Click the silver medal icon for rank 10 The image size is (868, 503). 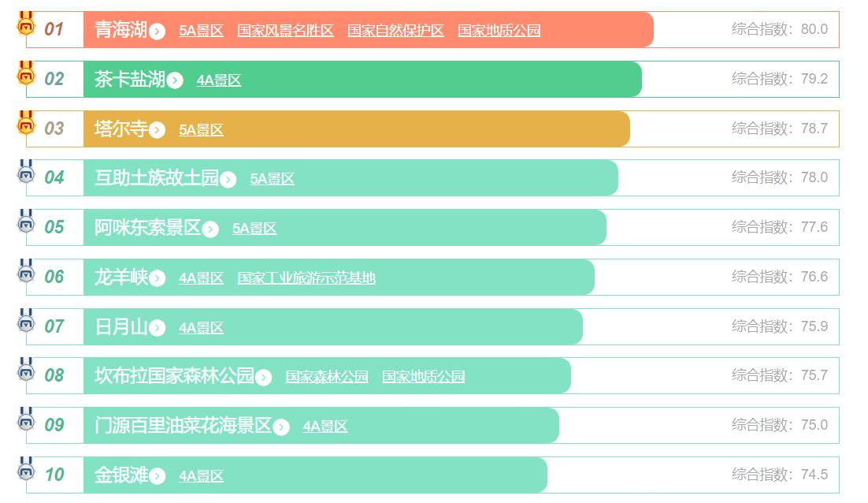27,470
